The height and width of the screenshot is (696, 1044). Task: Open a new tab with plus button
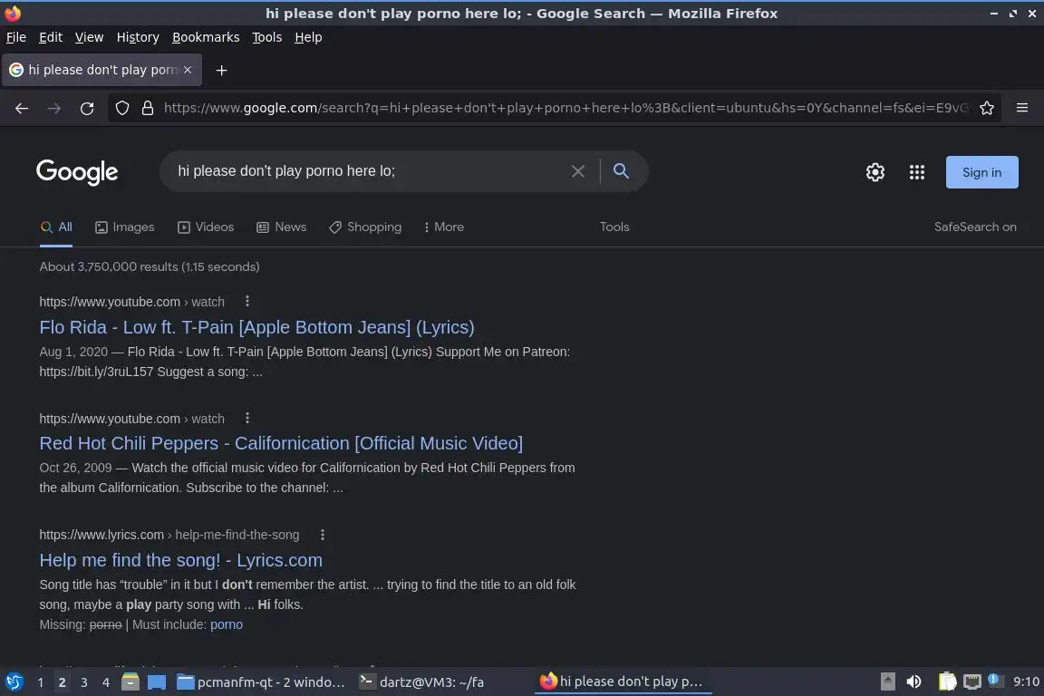(x=222, y=70)
